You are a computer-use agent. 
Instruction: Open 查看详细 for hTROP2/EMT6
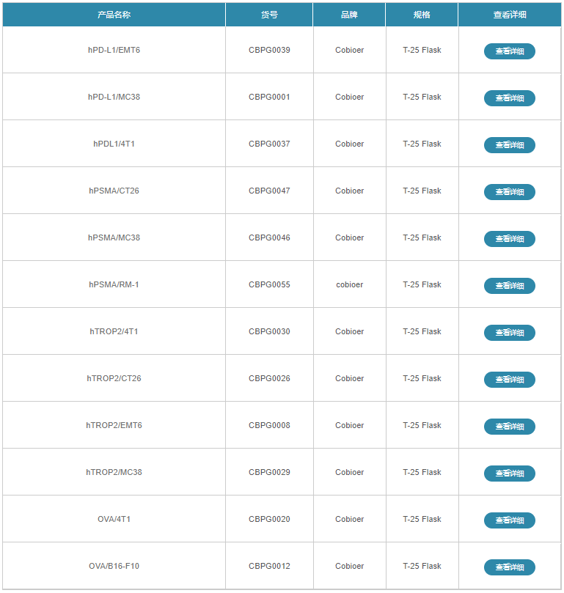point(509,427)
